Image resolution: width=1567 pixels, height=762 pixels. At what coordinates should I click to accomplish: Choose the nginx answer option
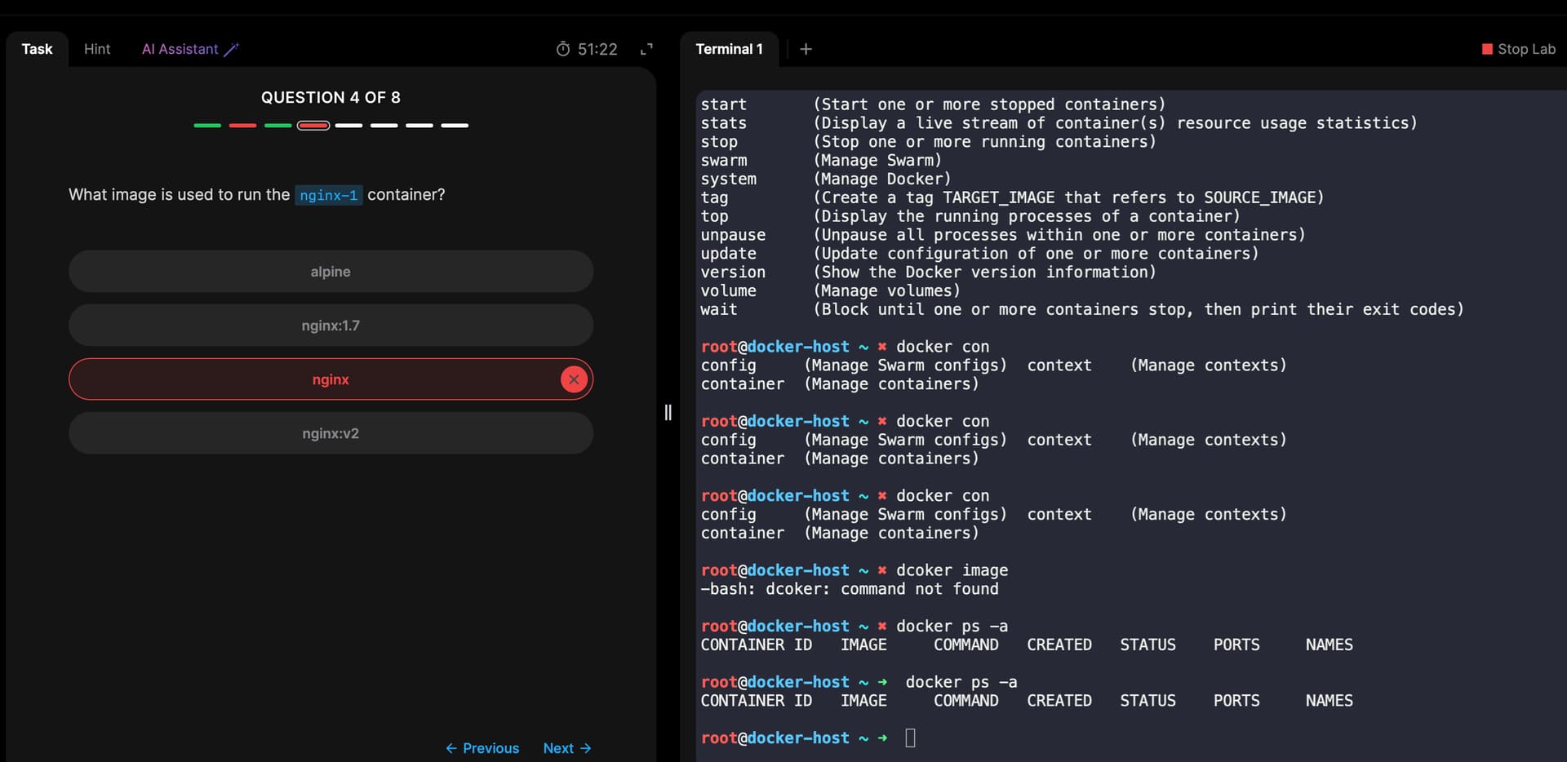click(331, 379)
